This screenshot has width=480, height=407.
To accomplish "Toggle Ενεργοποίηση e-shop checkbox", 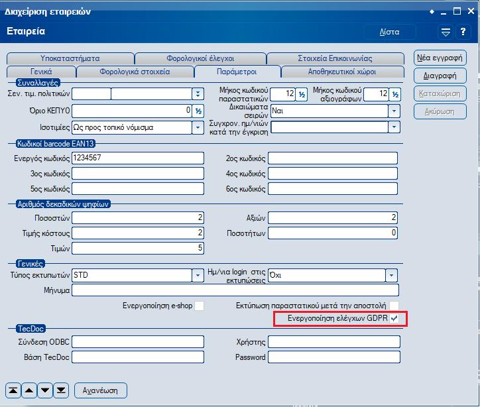I will click(200, 306).
